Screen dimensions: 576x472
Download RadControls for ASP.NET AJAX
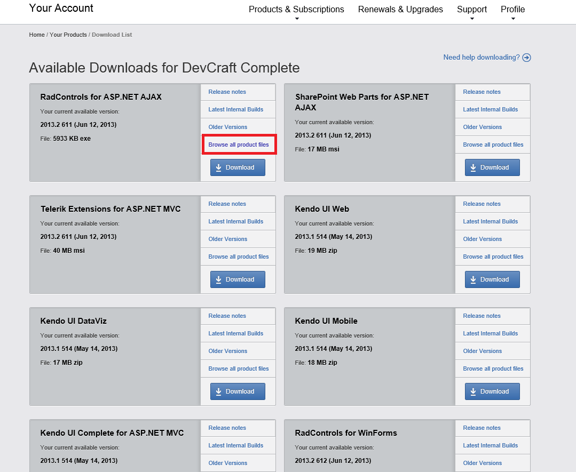pos(238,167)
